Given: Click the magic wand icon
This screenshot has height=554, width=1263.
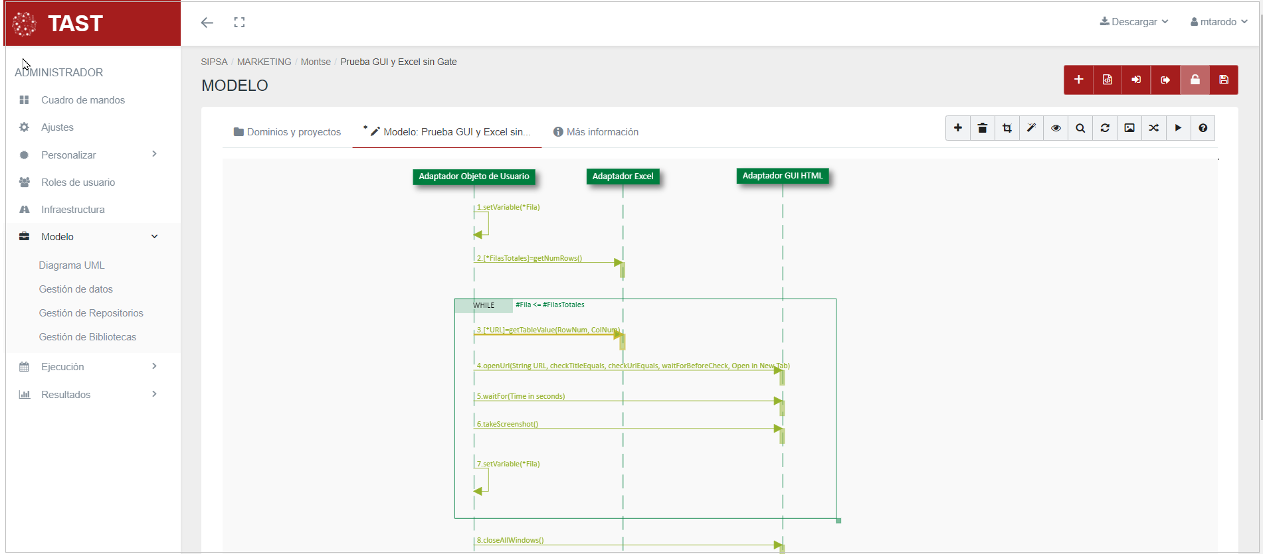Looking at the screenshot, I should [1031, 128].
